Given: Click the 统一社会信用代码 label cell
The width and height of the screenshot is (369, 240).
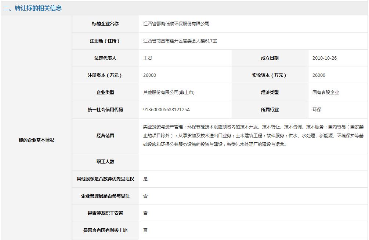Looking at the screenshot, I should [105, 110].
